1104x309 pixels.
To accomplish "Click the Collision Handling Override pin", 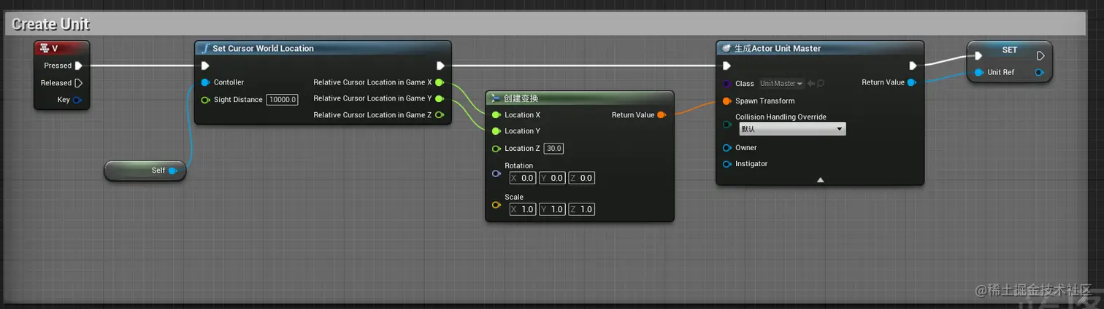I will click(x=727, y=125).
